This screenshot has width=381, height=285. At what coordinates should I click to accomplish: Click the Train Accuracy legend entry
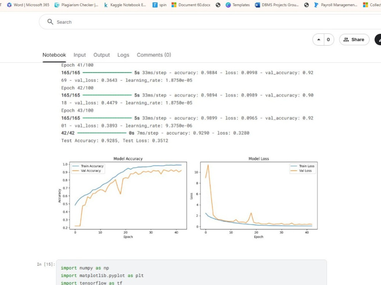88,166
